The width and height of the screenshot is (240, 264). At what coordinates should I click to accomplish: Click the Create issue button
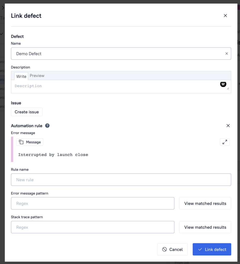click(27, 112)
